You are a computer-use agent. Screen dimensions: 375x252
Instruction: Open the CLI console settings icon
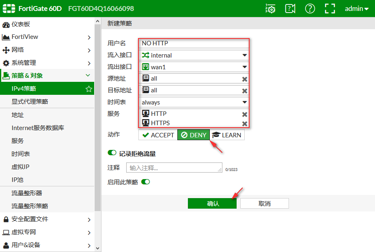270,9
